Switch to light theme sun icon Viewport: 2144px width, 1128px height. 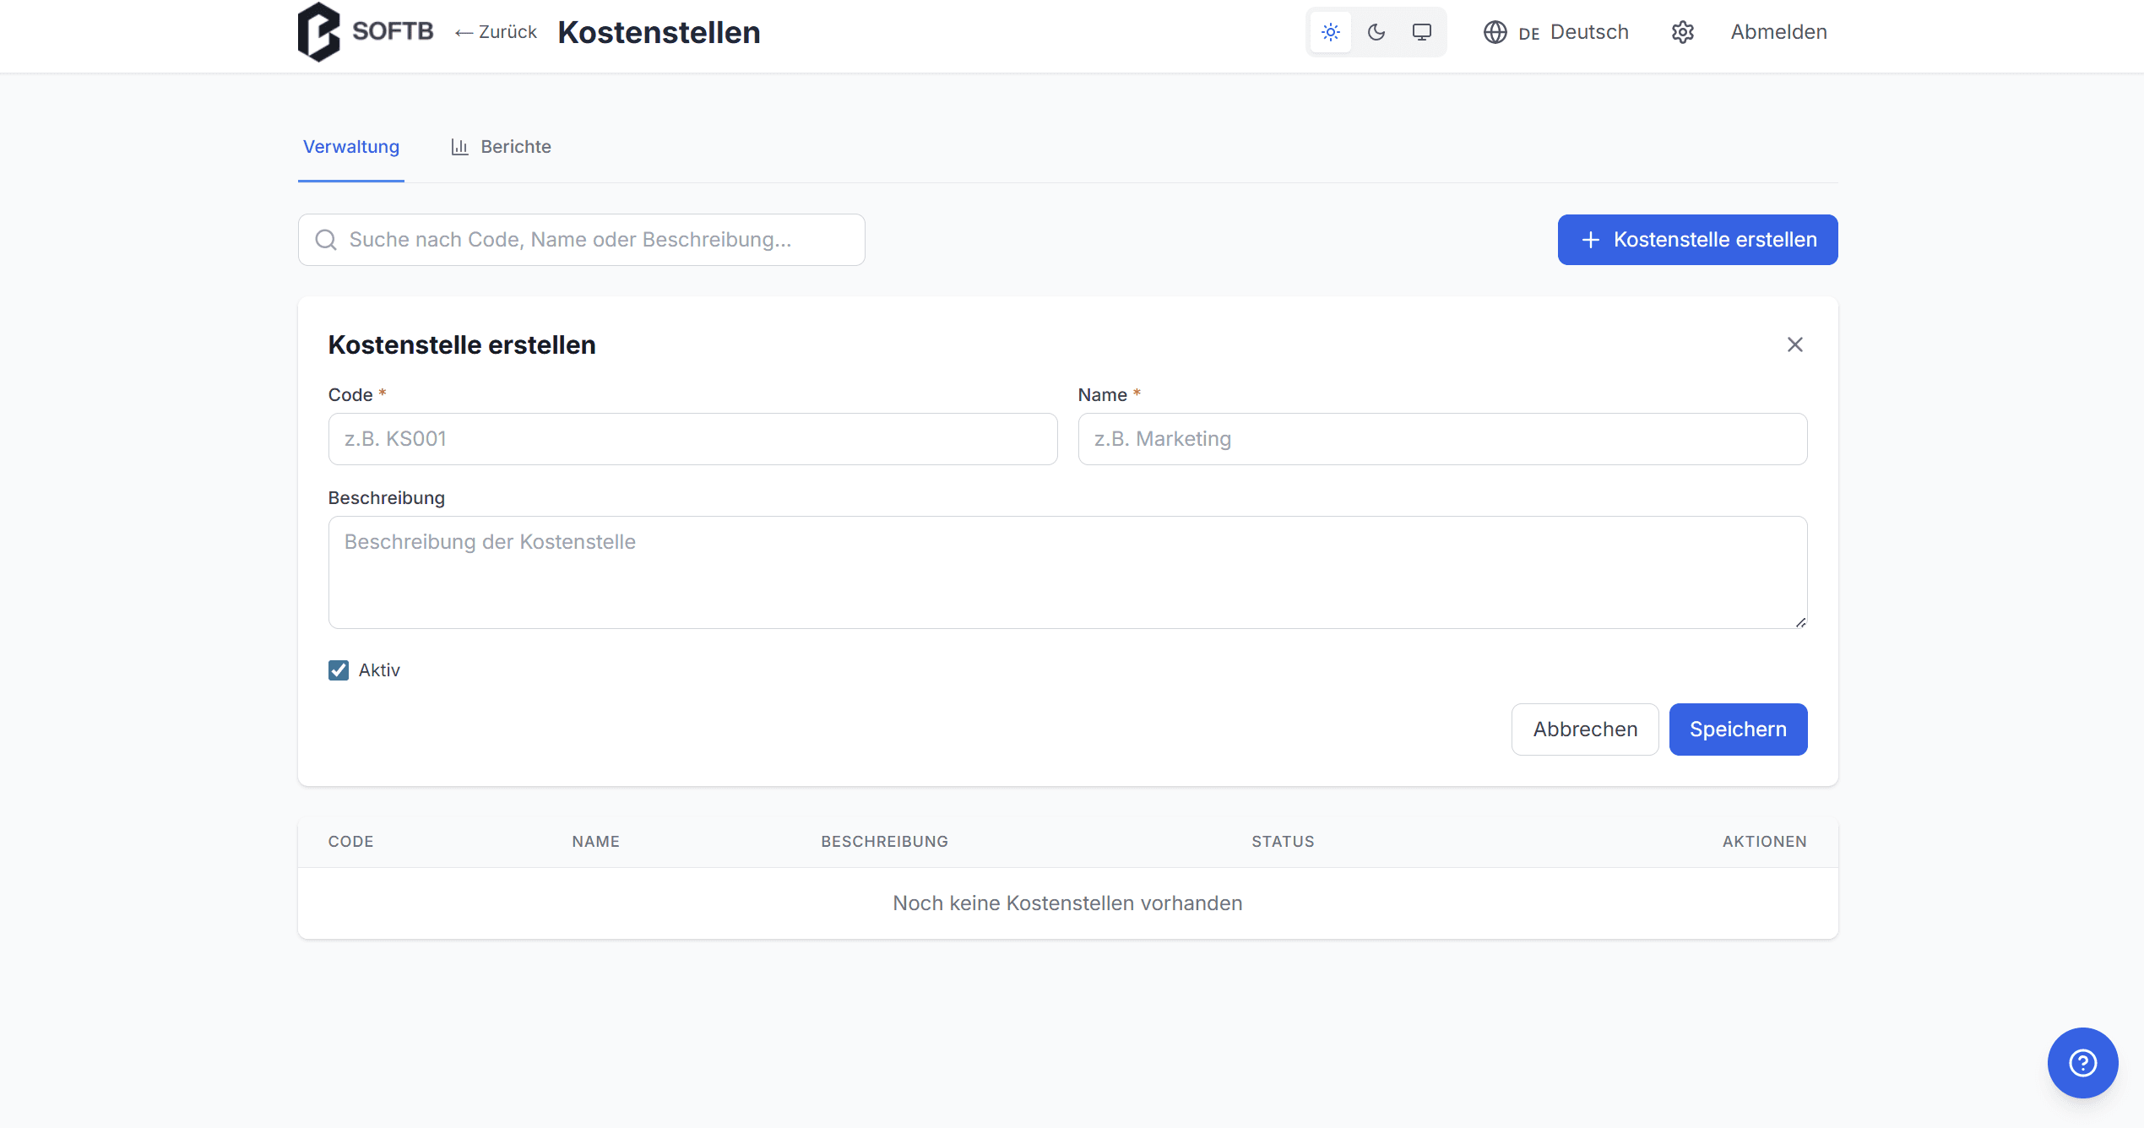1331,32
